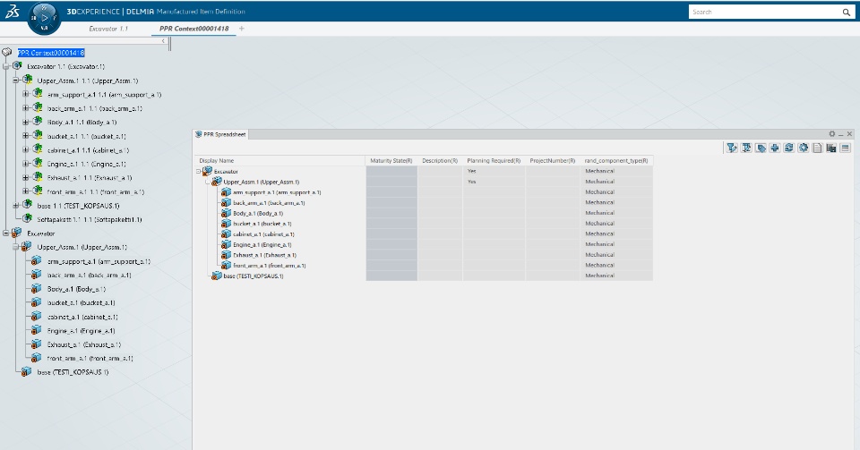
Task: Click the compass center play button
Action: (45, 18)
